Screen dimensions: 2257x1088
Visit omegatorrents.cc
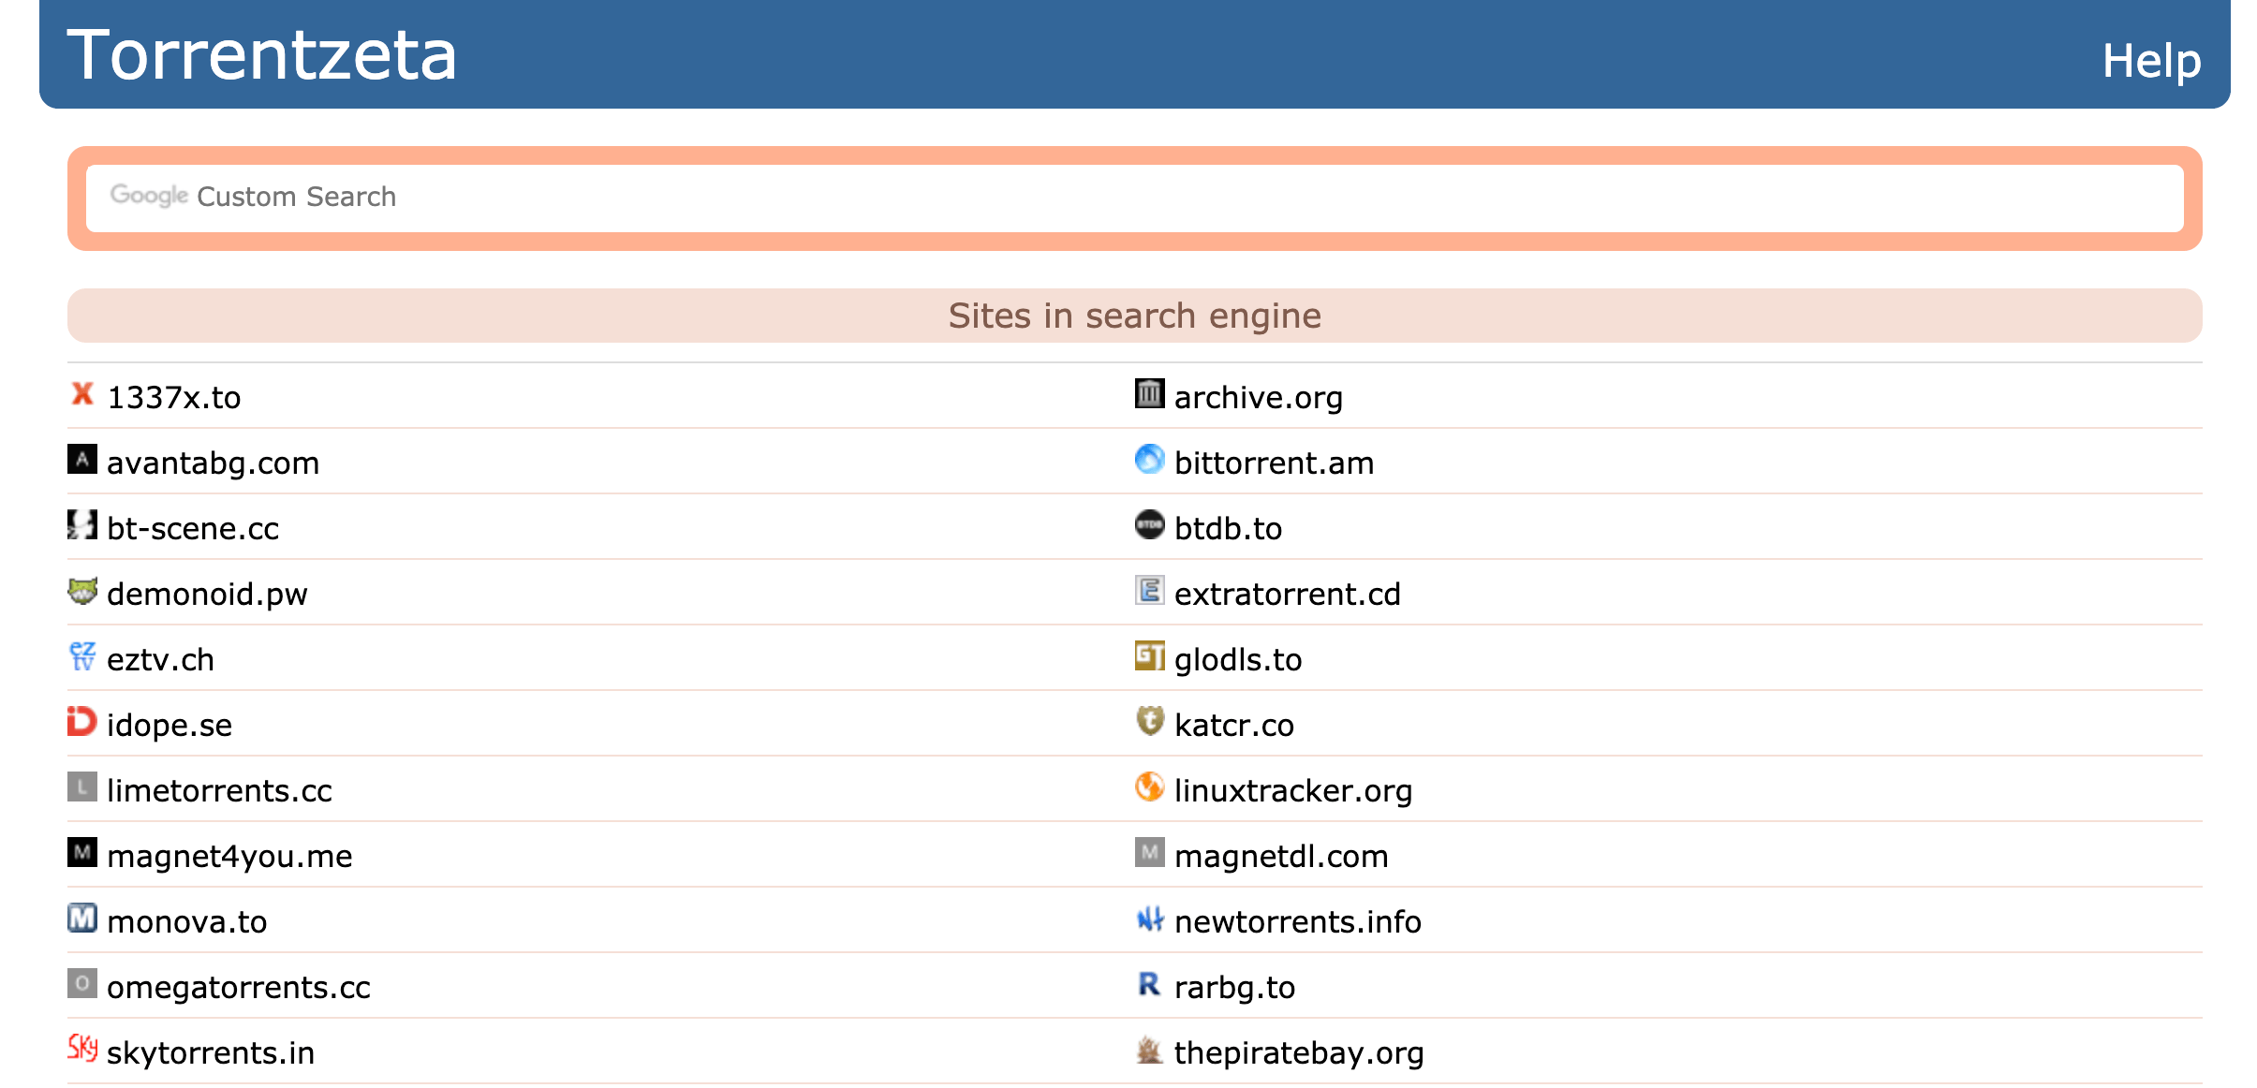tap(239, 988)
